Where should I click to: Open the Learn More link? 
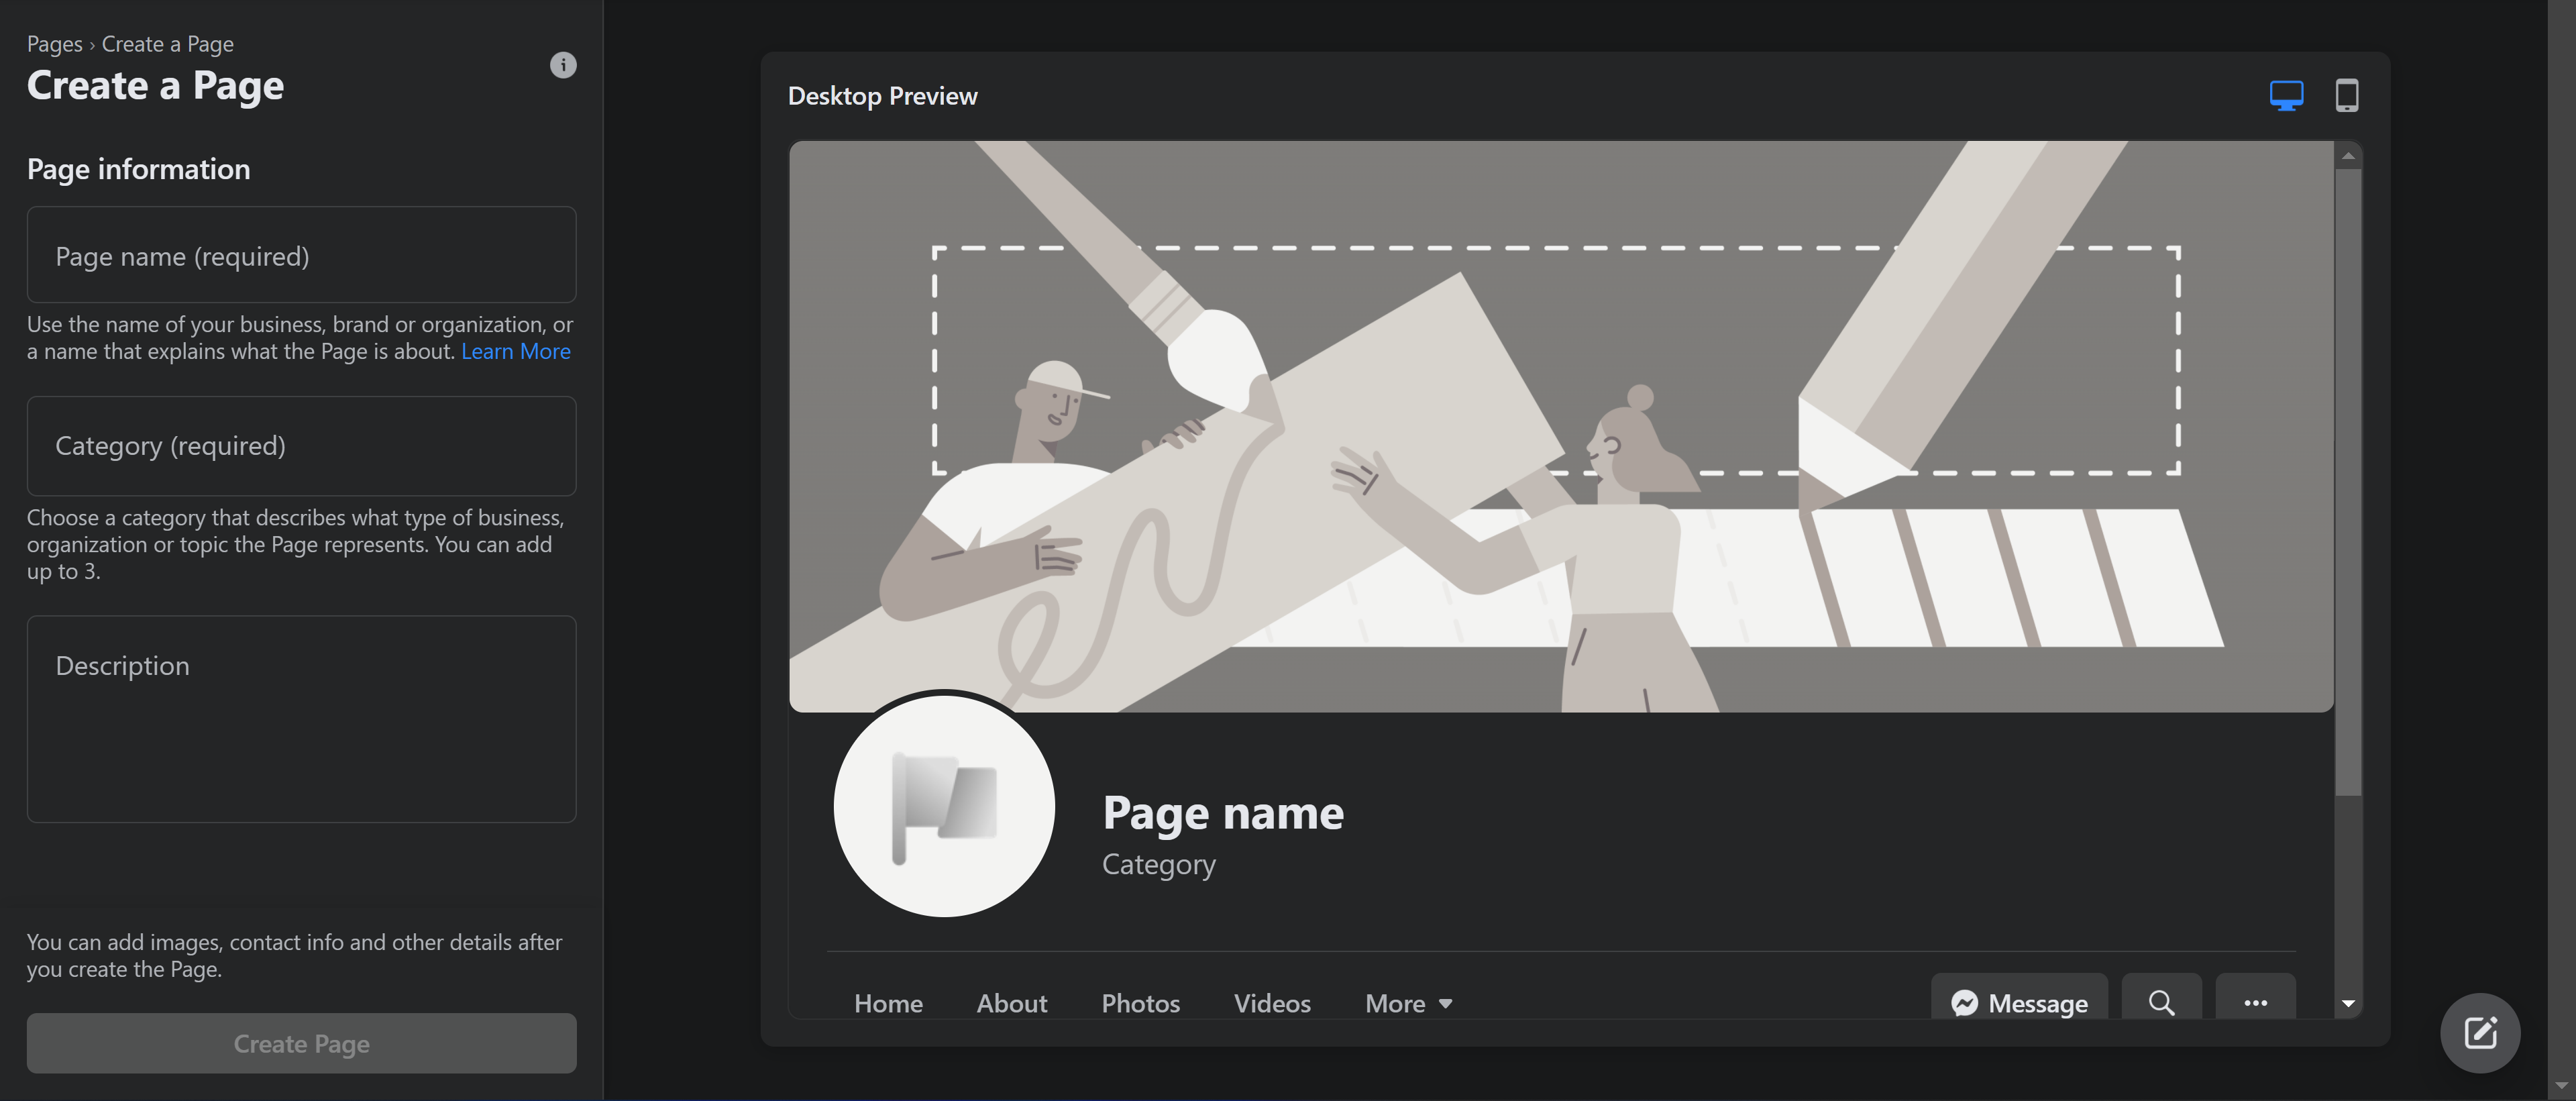pos(515,351)
